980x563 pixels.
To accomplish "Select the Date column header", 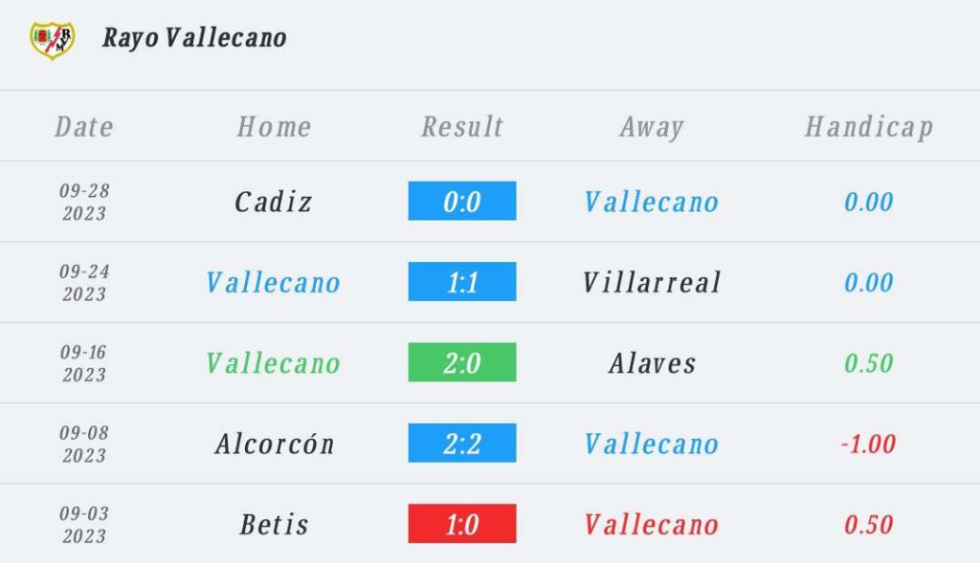I will tap(84, 127).
